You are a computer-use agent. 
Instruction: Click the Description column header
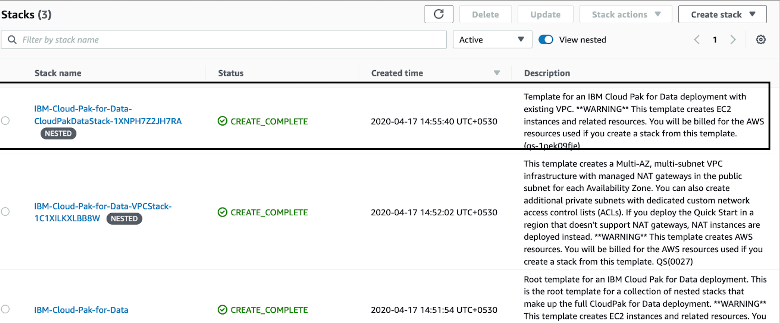point(547,73)
